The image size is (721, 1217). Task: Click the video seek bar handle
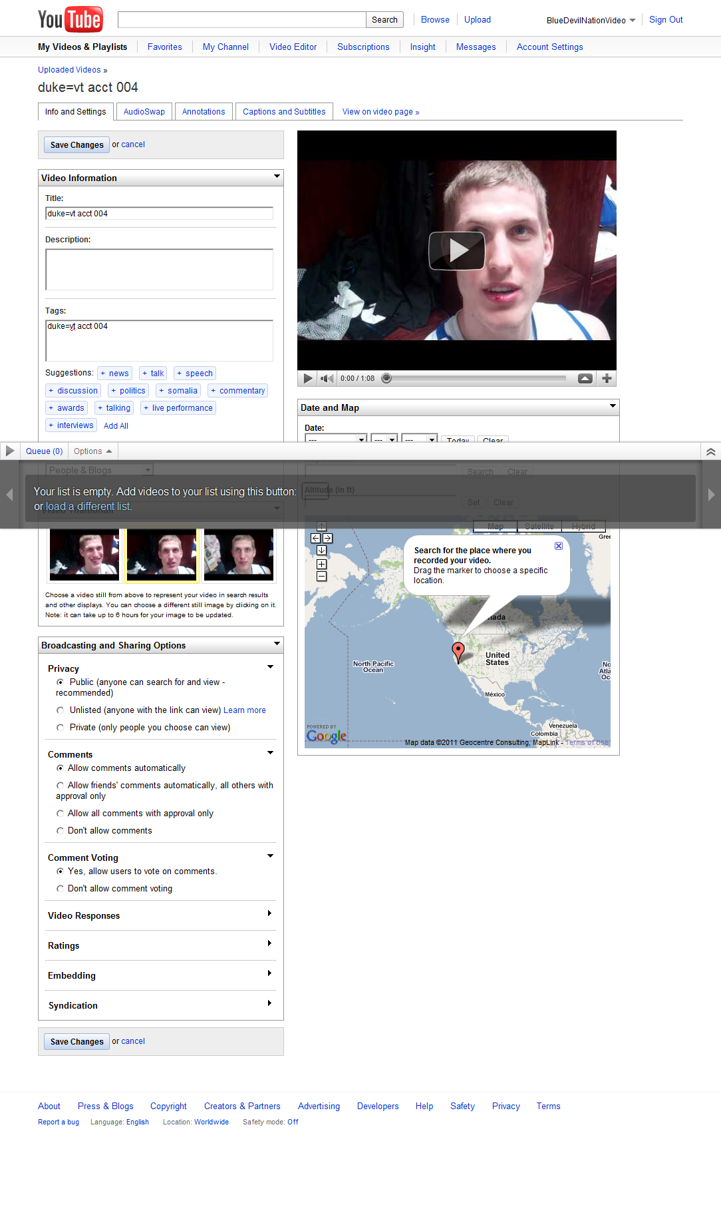tap(386, 379)
